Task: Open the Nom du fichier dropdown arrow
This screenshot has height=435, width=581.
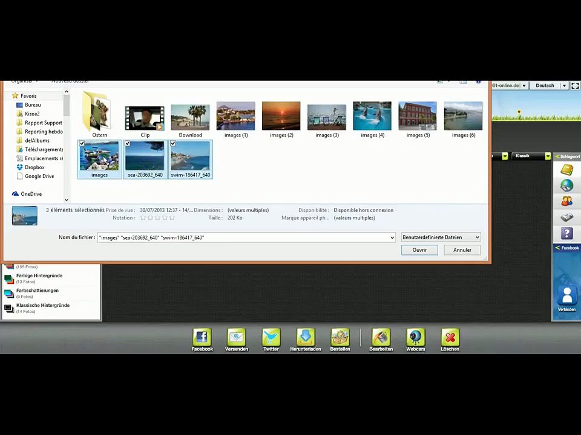Action: (x=392, y=237)
